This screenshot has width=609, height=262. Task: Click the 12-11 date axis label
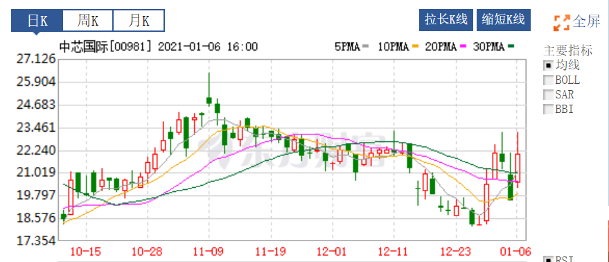[x=394, y=252]
